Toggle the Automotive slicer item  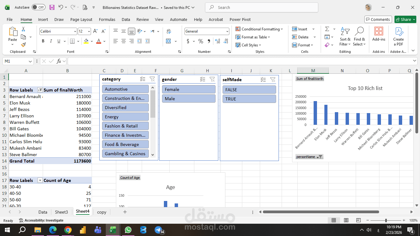125,89
